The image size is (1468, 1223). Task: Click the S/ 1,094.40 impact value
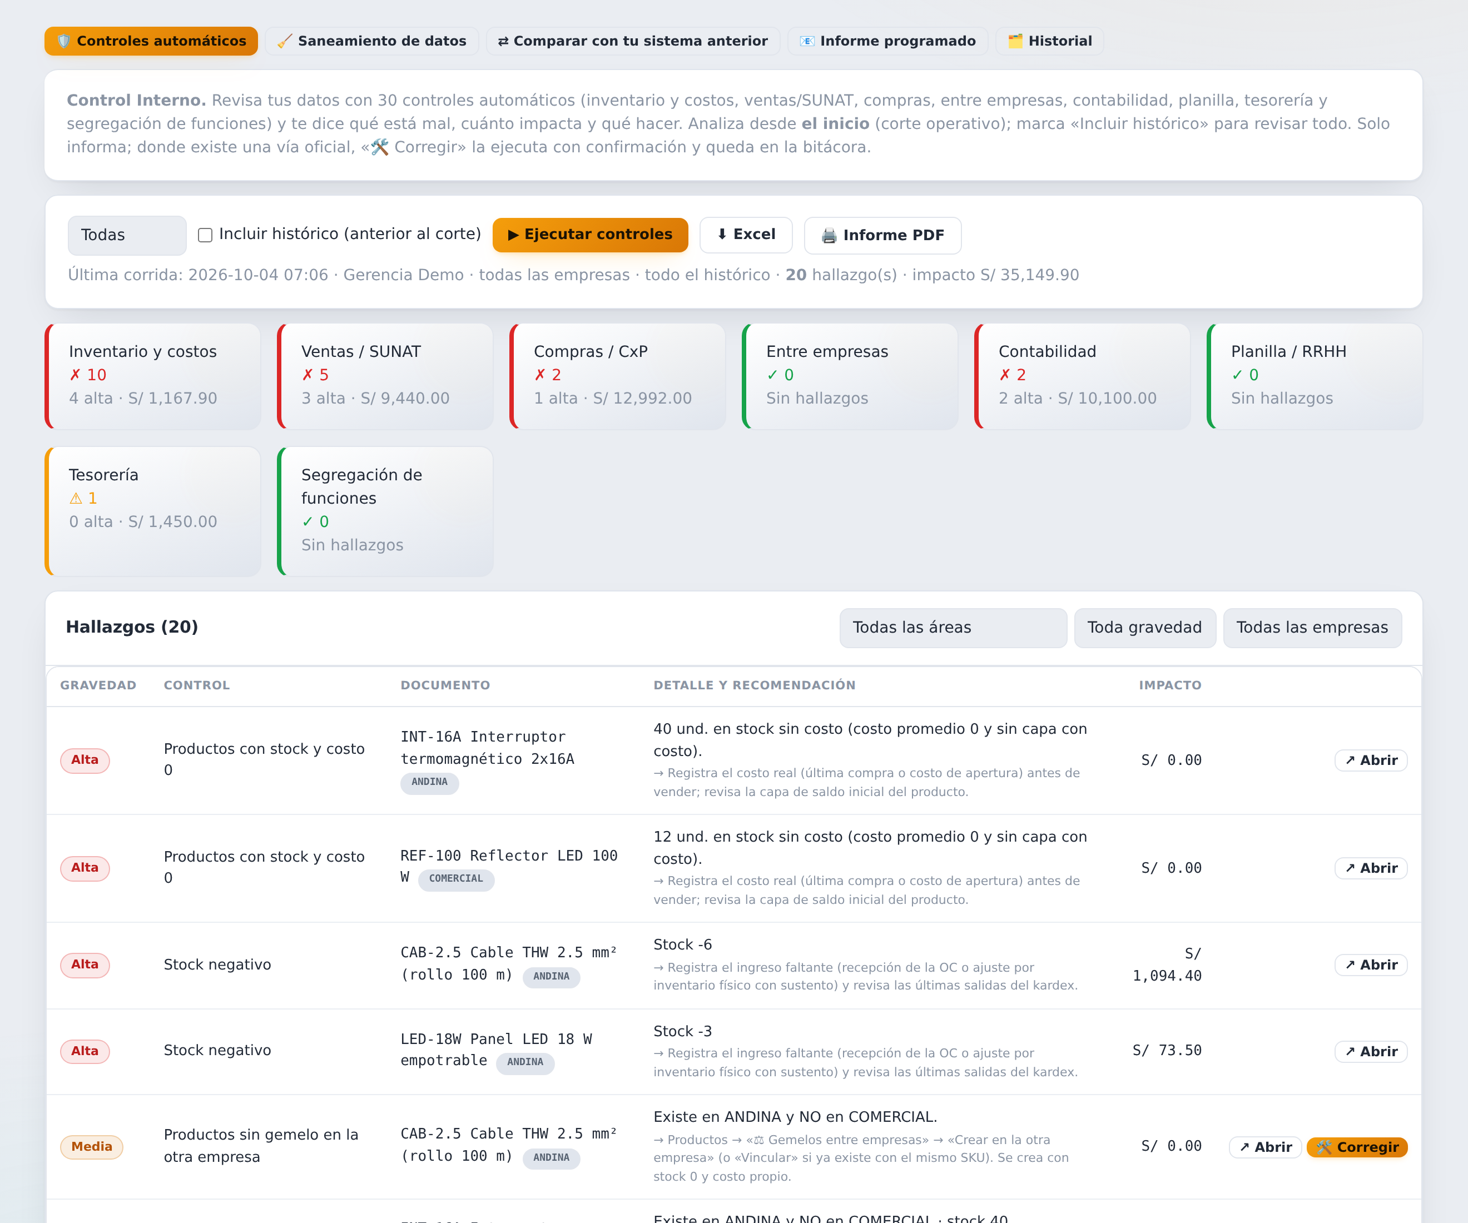point(1167,965)
